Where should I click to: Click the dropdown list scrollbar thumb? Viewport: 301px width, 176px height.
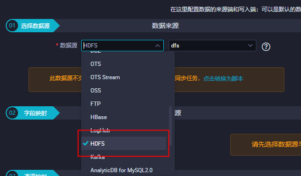pos(170,126)
